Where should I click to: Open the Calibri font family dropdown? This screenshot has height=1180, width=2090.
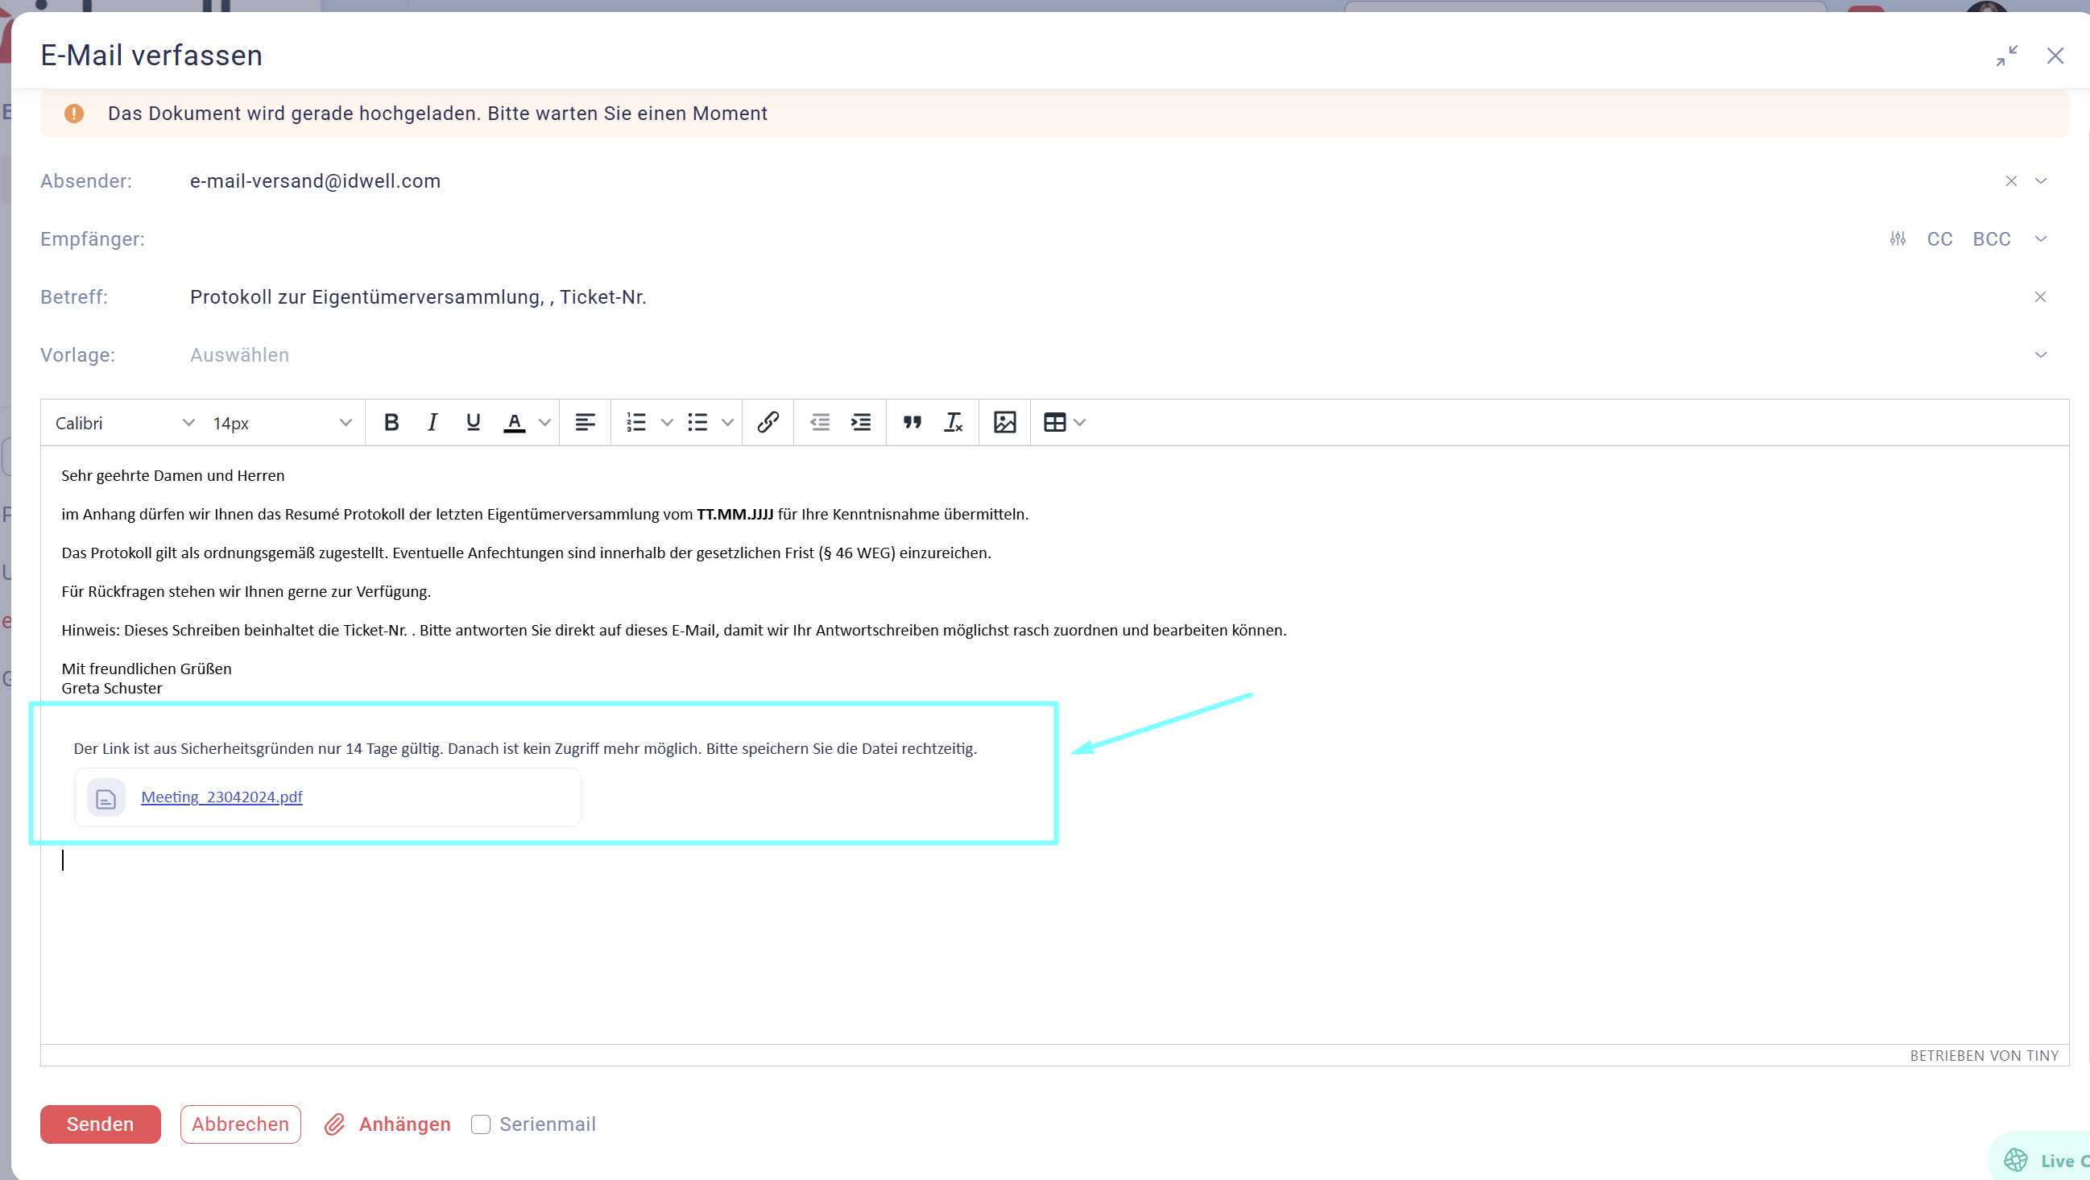[124, 423]
